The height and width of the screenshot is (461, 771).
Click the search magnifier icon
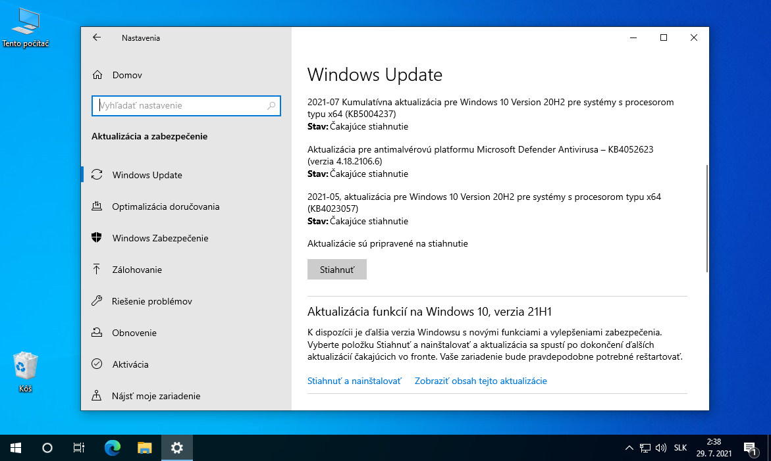(x=271, y=105)
